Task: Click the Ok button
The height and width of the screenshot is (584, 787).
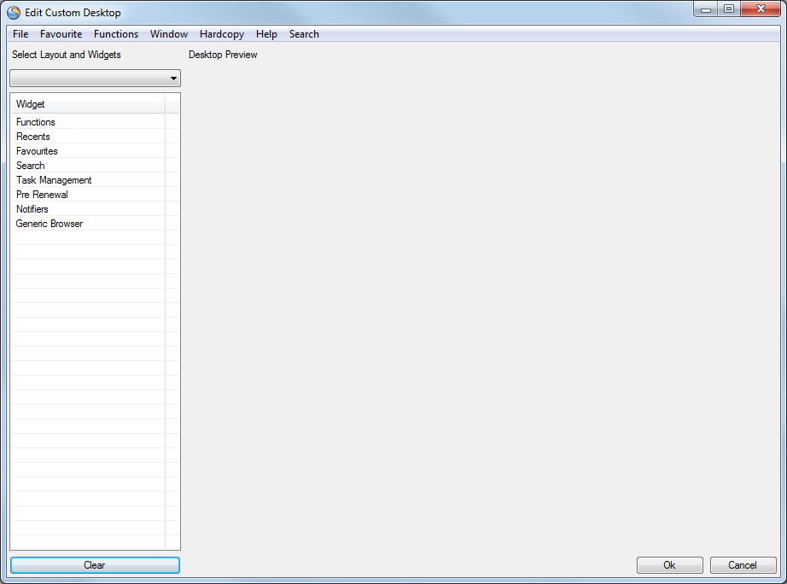Action: (669, 565)
